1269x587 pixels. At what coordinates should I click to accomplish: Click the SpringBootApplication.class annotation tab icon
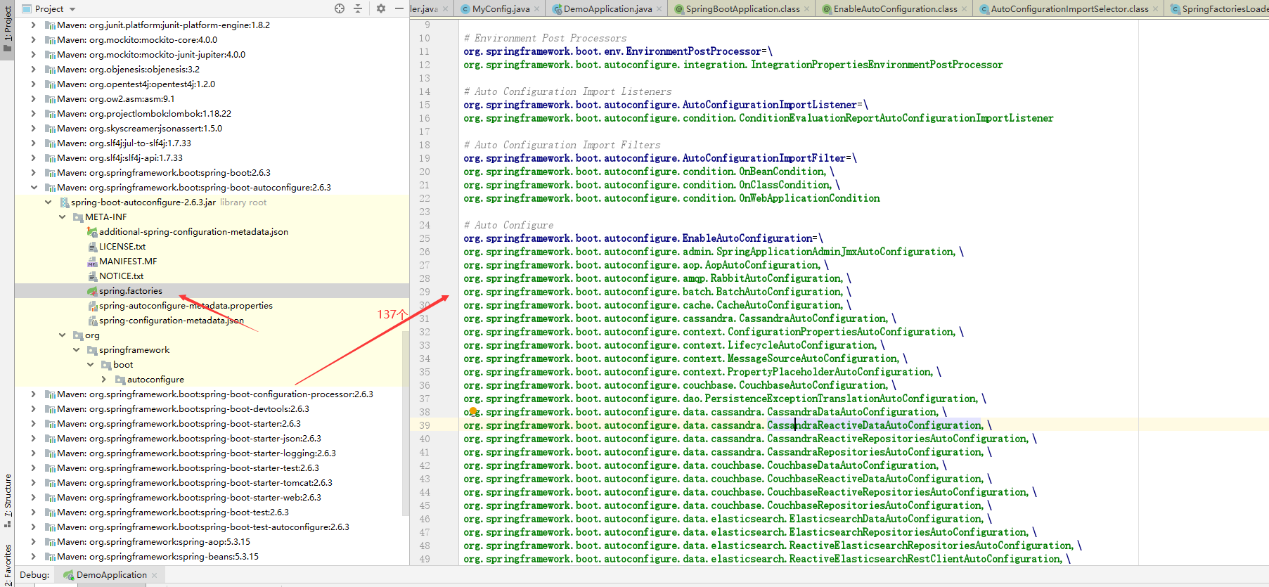(679, 9)
